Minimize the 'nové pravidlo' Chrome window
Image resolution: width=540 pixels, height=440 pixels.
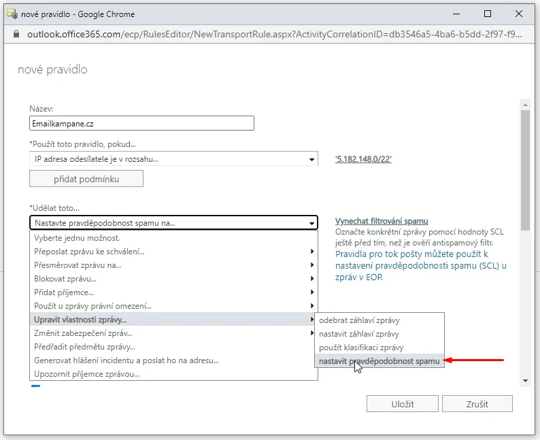tap(456, 14)
